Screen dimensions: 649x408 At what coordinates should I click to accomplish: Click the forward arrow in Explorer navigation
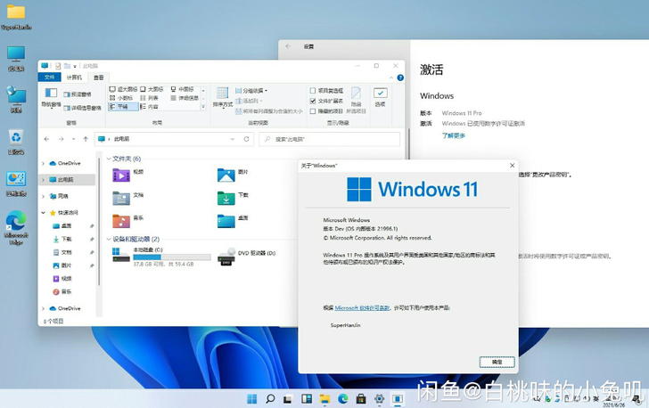61,139
